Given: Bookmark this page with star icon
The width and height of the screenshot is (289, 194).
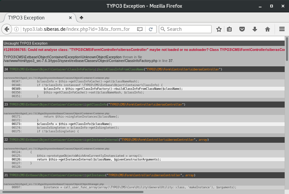Looking at the screenshot, I should [219, 29].
